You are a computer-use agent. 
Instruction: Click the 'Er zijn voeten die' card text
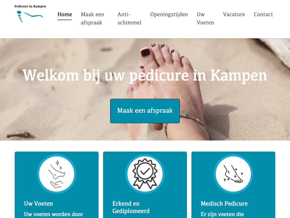click(222, 214)
